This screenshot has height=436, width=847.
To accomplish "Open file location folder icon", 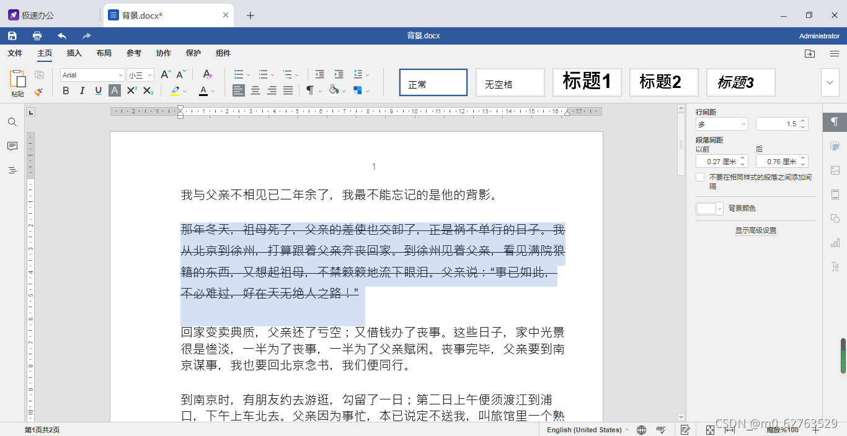I will pyautogui.click(x=810, y=53).
